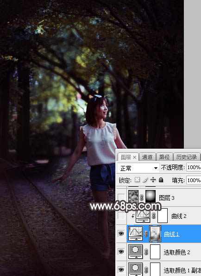The height and width of the screenshot is (276, 201).
Task: Click the 选取颜色 1 副本 adjustment icon
Action: (x=135, y=269)
